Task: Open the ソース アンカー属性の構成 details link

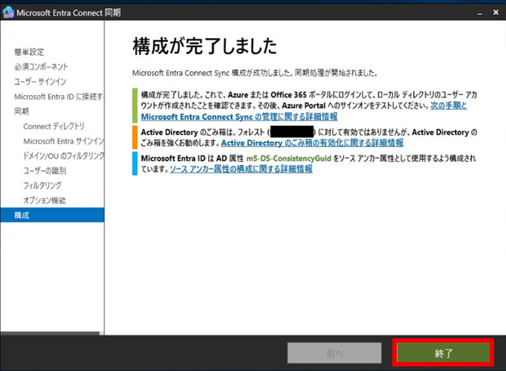Action: (241, 169)
